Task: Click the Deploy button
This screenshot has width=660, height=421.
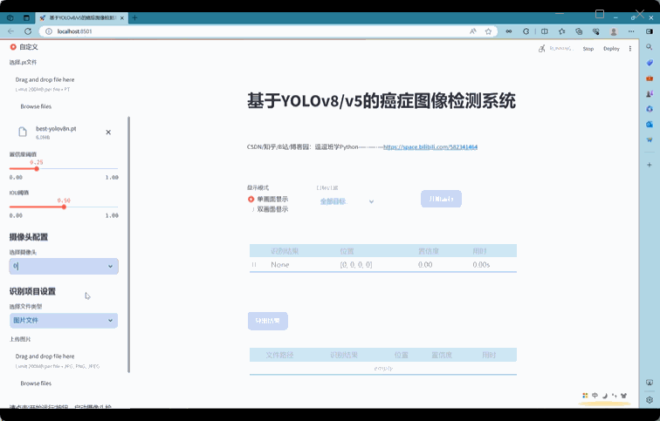Action: [611, 49]
